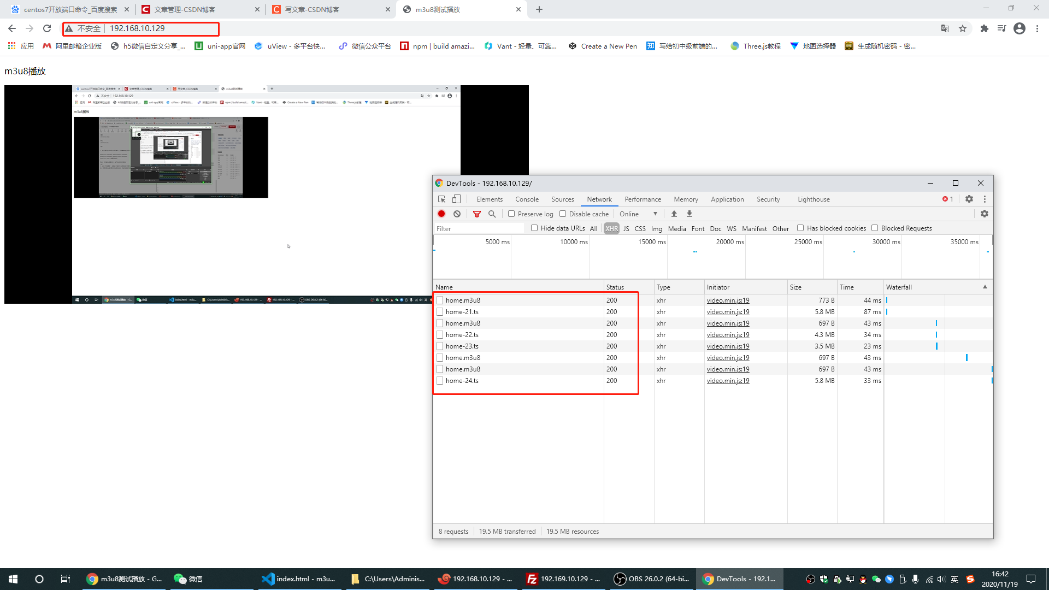This screenshot has width=1049, height=590.
Task: Toggle device toolbar icon in DevTools
Action: (457, 199)
